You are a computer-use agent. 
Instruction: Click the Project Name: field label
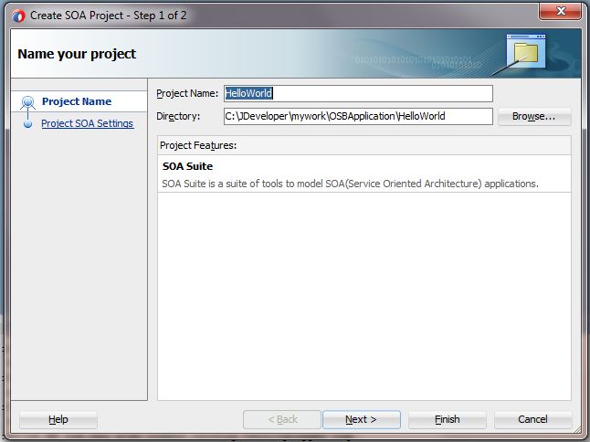tap(187, 94)
